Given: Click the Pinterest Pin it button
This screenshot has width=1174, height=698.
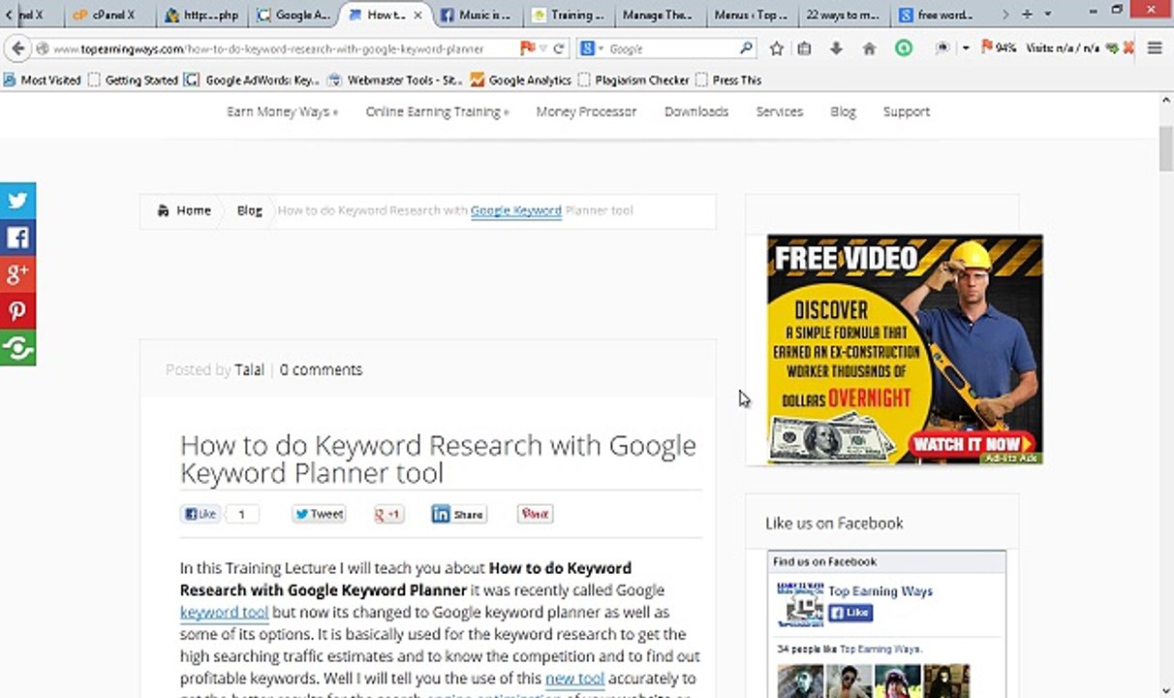Looking at the screenshot, I should [535, 514].
